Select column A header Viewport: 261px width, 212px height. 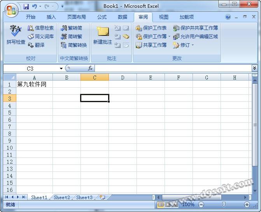tap(34, 78)
